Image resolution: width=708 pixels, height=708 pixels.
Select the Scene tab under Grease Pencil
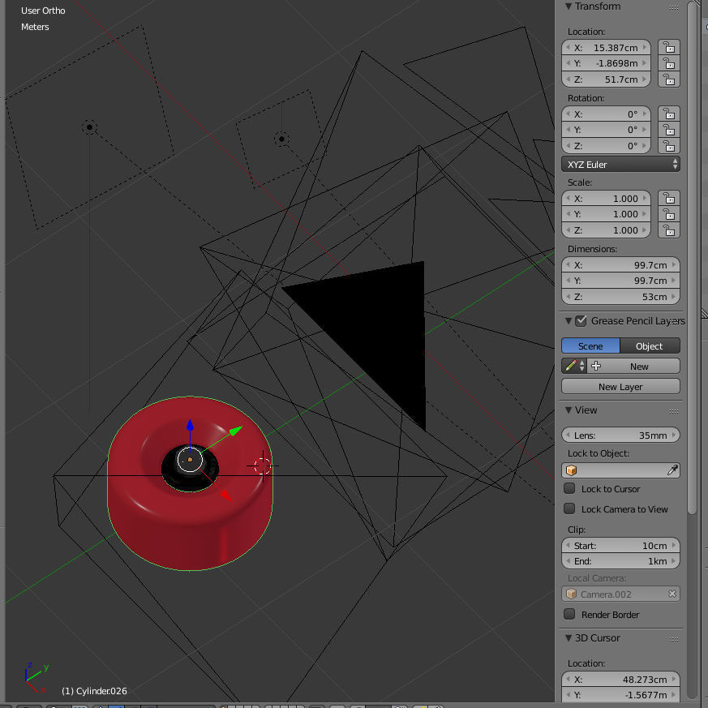click(x=590, y=345)
